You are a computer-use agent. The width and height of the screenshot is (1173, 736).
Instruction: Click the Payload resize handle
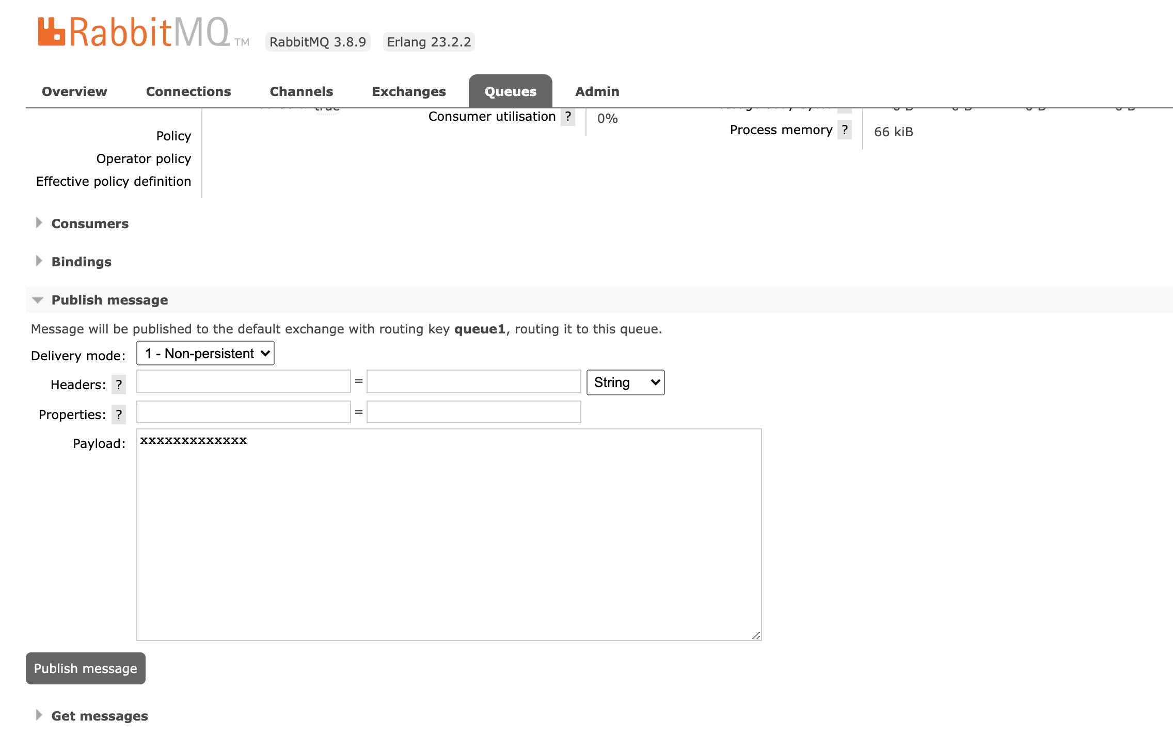[756, 635]
